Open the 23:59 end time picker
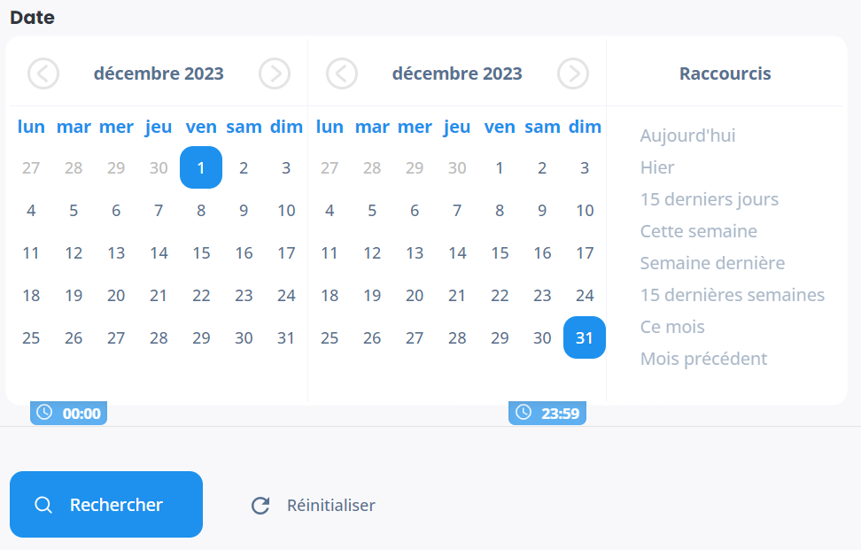Viewport: 861px width, 550px height. 560,414
